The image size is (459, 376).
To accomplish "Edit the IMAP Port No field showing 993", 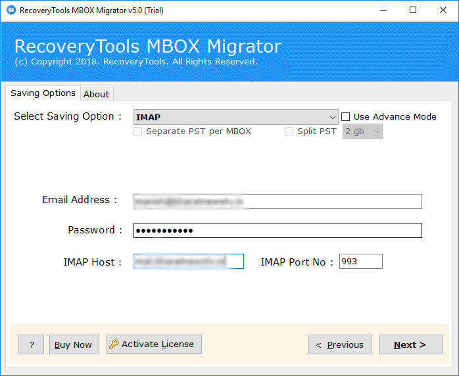I will pos(360,262).
